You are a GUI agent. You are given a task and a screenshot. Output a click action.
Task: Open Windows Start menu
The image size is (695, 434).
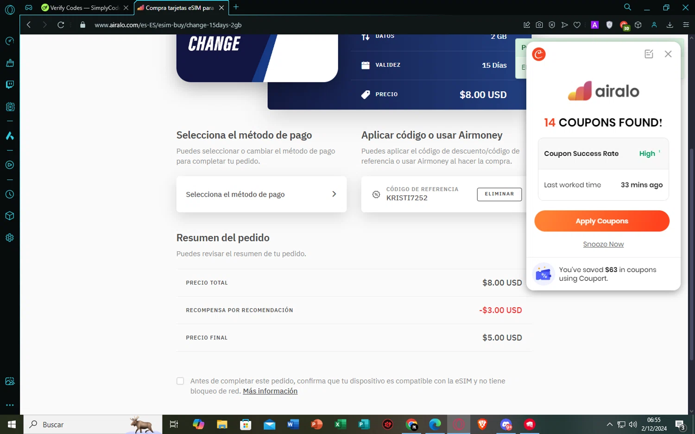[x=12, y=424]
